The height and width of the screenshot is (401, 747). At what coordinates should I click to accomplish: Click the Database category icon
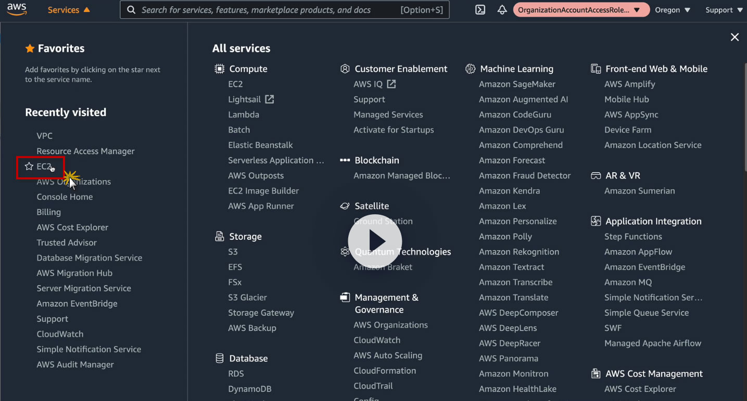pos(220,358)
